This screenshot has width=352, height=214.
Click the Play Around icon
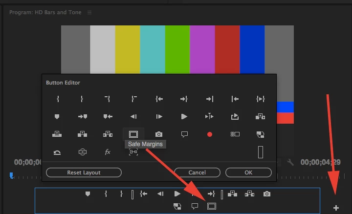[209, 116]
